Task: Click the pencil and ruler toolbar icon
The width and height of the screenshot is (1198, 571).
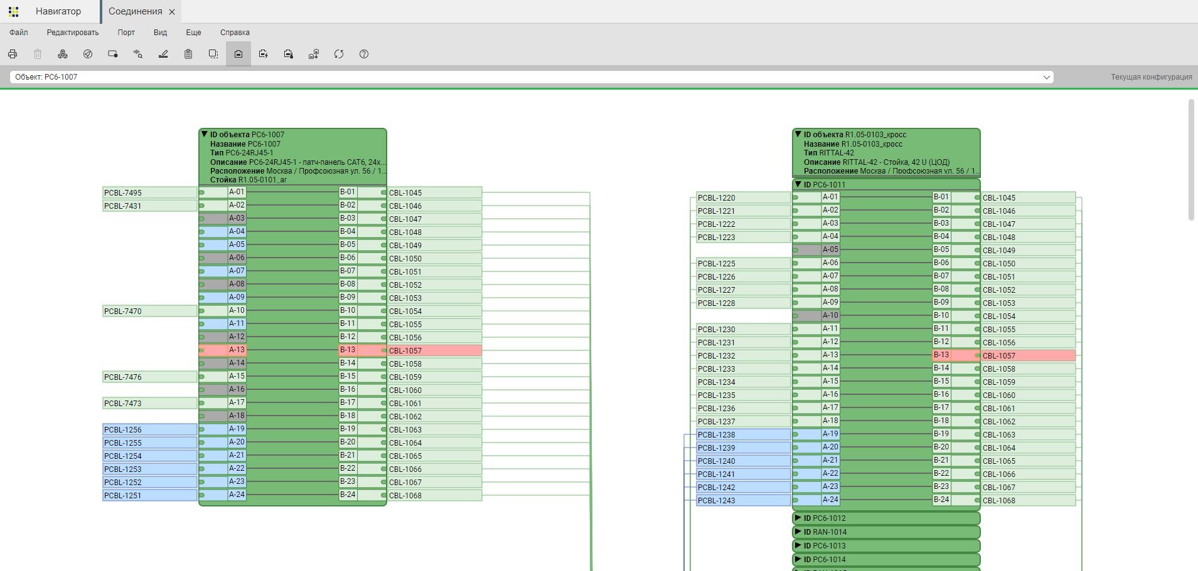Action: point(163,55)
